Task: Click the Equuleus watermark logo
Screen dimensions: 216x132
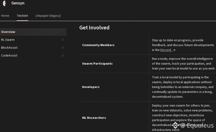Action: 175,125
